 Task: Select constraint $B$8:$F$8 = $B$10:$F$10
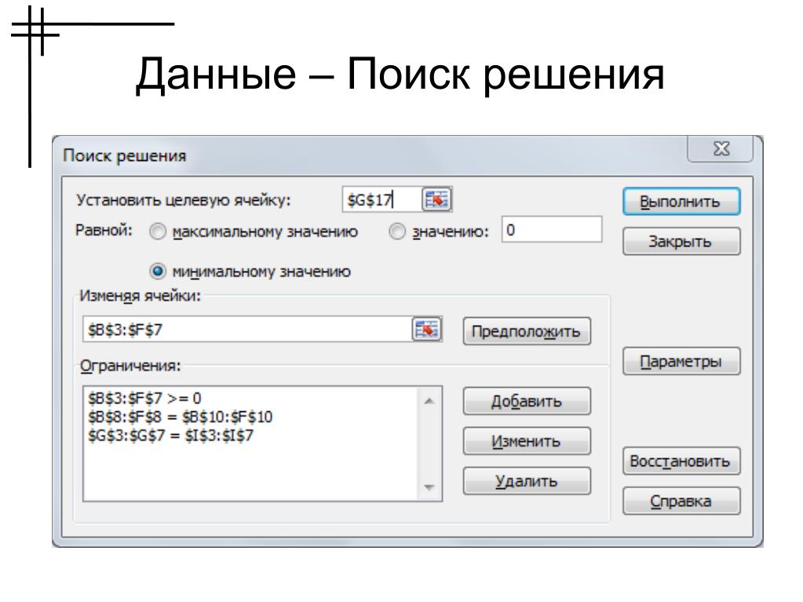pyautogui.click(x=182, y=416)
